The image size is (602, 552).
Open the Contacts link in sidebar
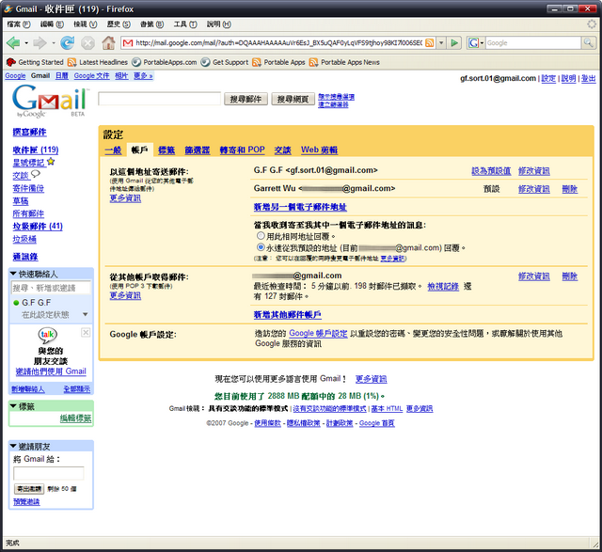[x=25, y=257]
